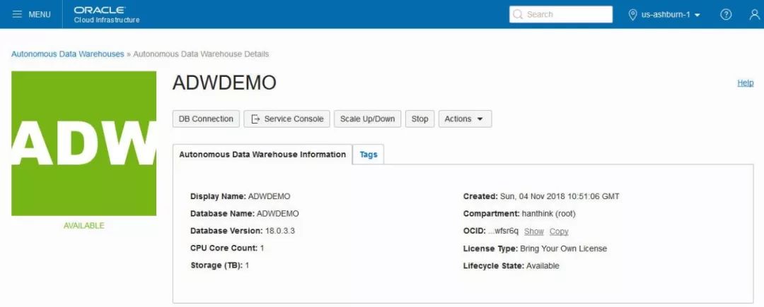
Task: Go to Autonomous Data Warehouses breadcrumb
Action: tap(67, 54)
